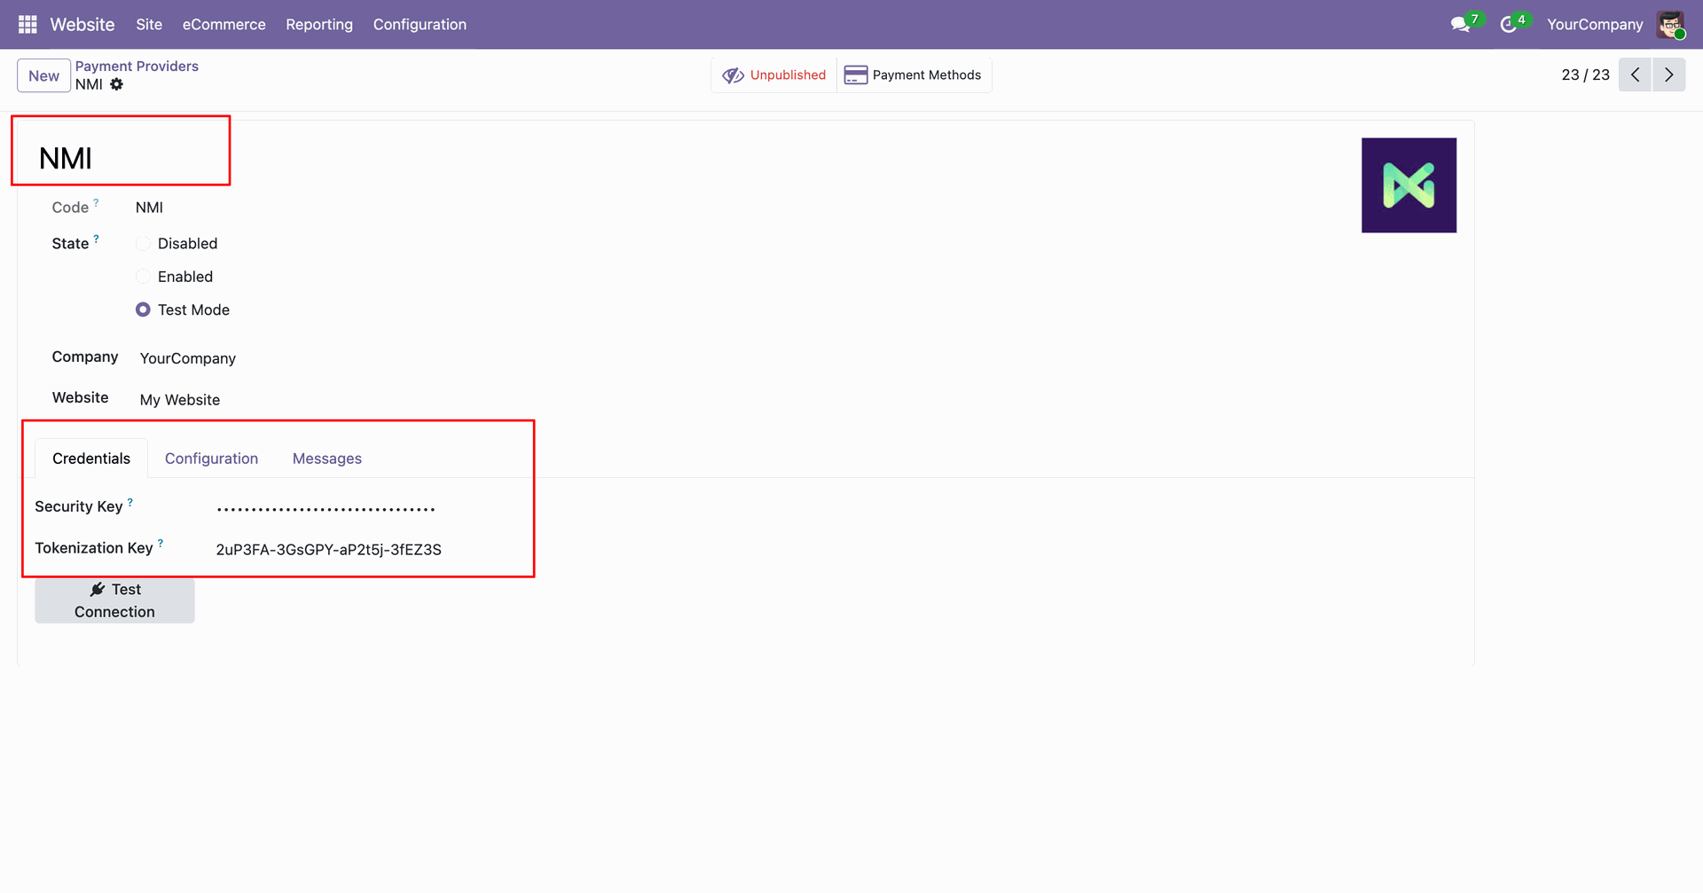Click the State field help question mark
The width and height of the screenshot is (1703, 893).
coord(97,239)
